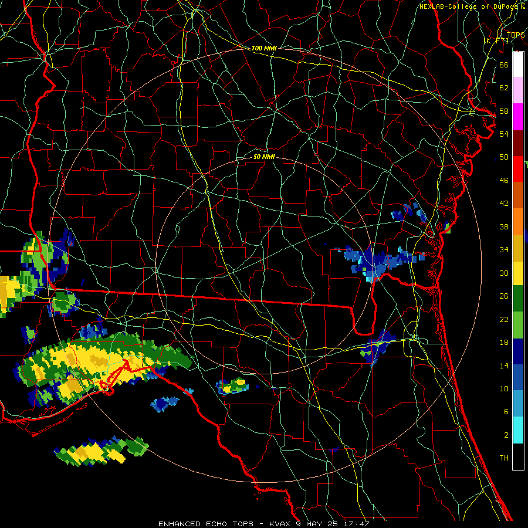Click the "17:47" timestamp

pyautogui.click(x=356, y=524)
